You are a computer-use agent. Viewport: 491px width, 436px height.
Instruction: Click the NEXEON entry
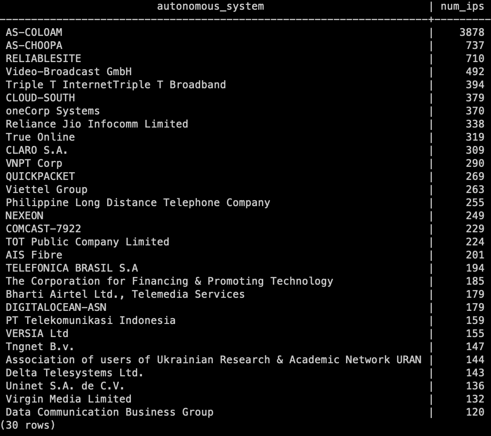pyautogui.click(x=24, y=216)
